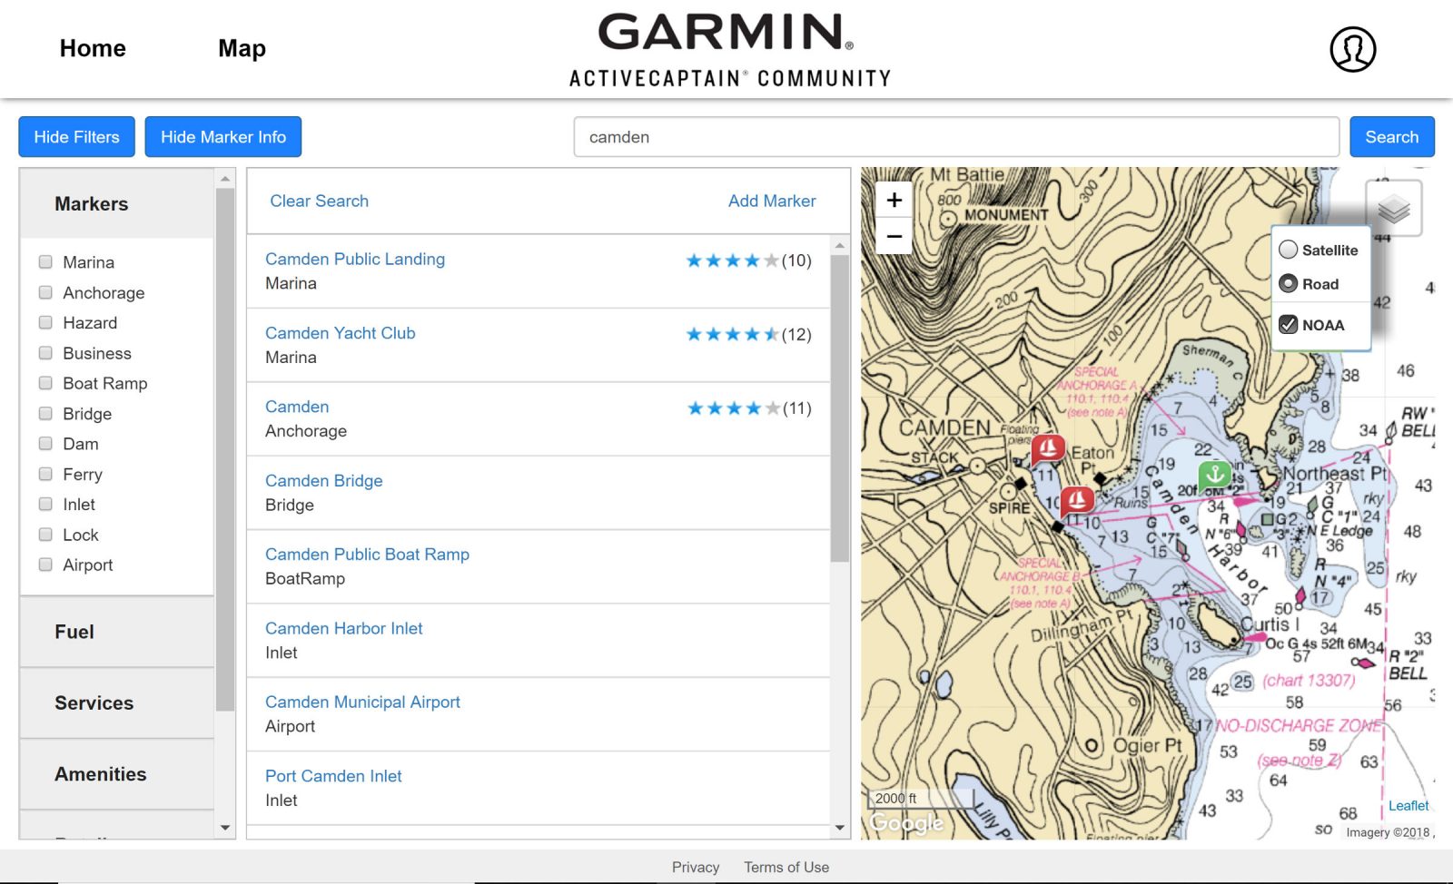Zoom out with the minus button on the map

coord(894,236)
